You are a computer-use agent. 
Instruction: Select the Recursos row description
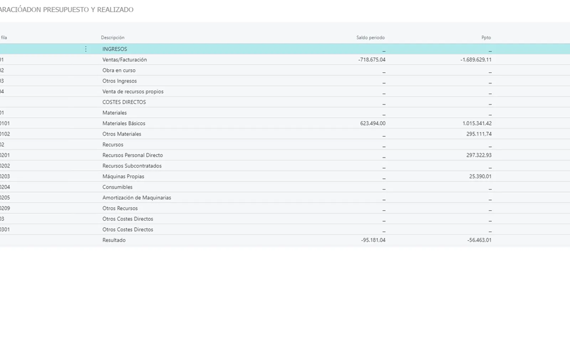tap(113, 145)
